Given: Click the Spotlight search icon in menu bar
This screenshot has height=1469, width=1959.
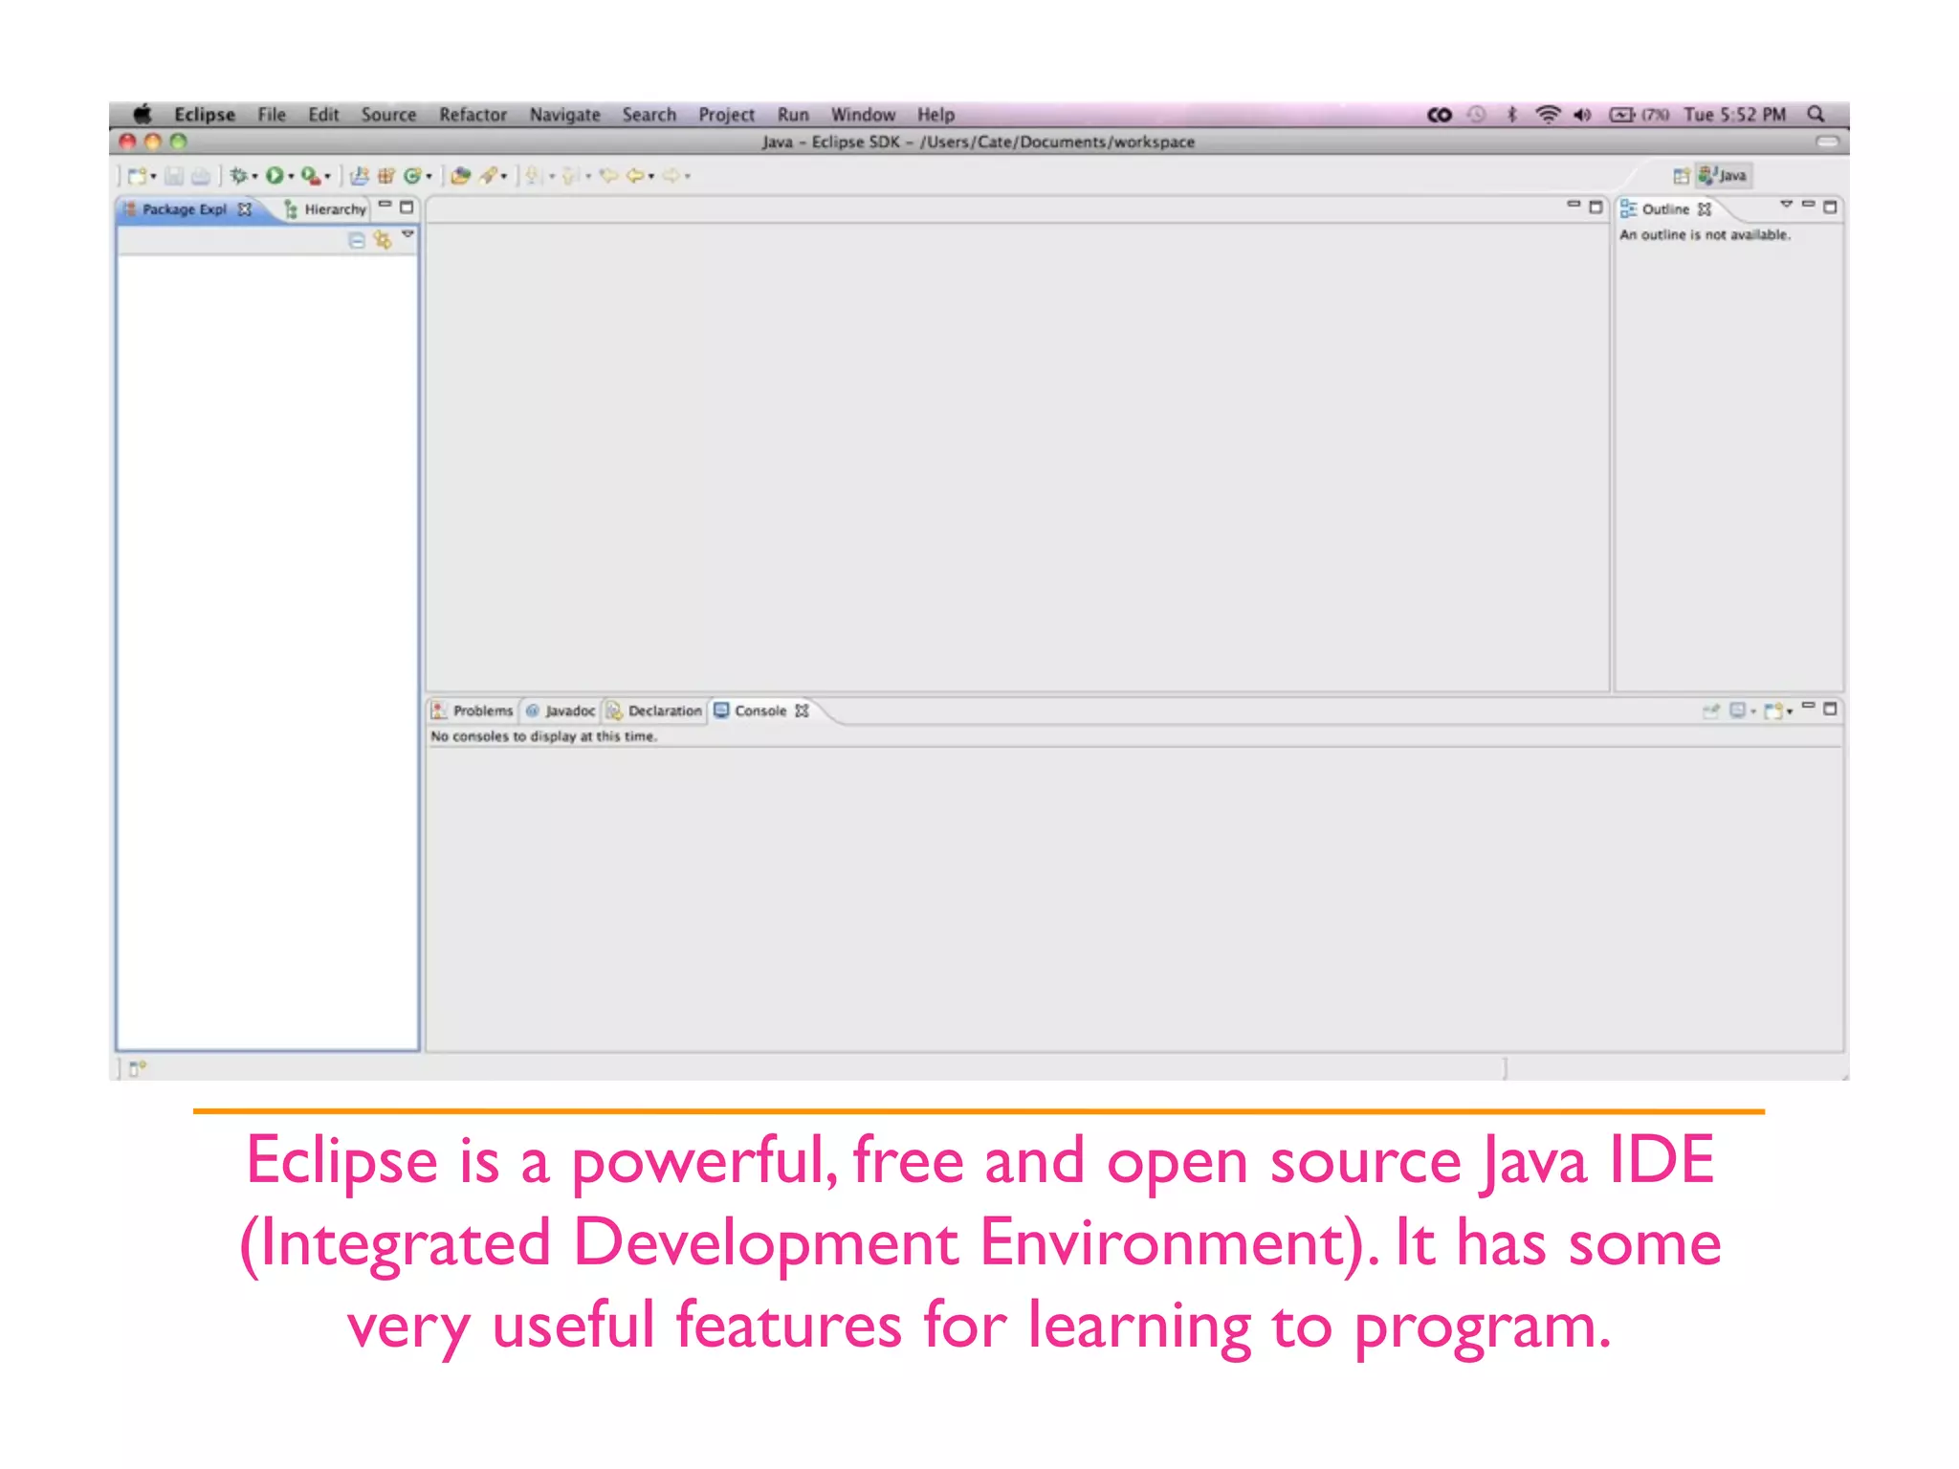Looking at the screenshot, I should tap(1815, 115).
